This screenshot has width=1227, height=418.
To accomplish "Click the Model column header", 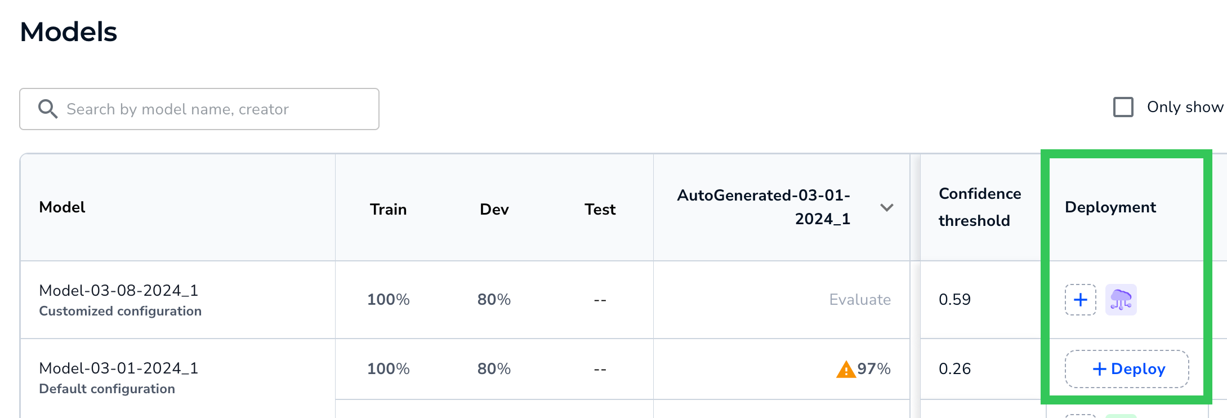I will tap(63, 207).
